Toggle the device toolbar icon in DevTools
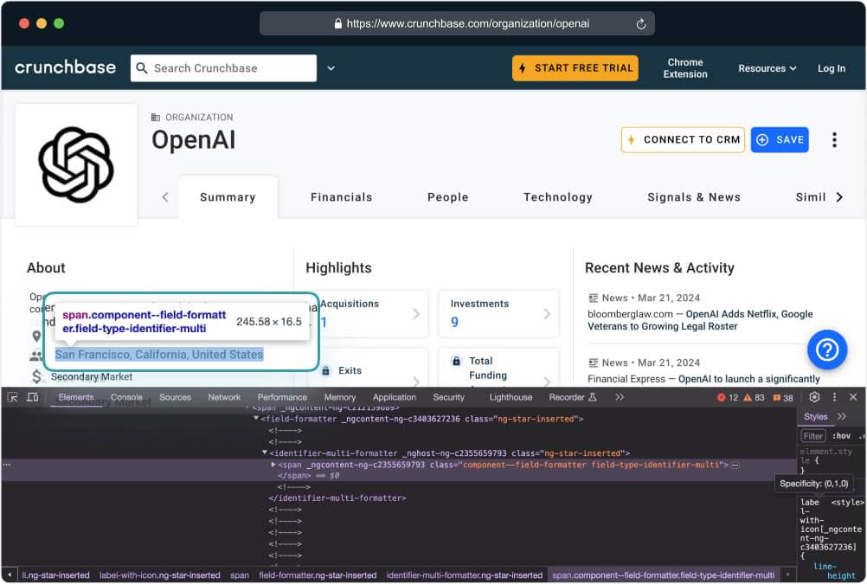 point(33,397)
